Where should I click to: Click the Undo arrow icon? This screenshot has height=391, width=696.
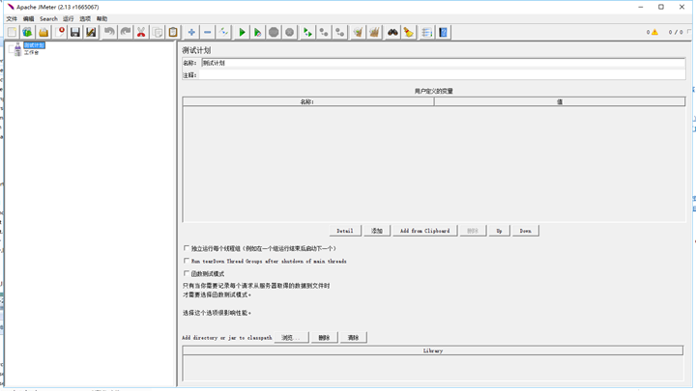click(x=109, y=33)
